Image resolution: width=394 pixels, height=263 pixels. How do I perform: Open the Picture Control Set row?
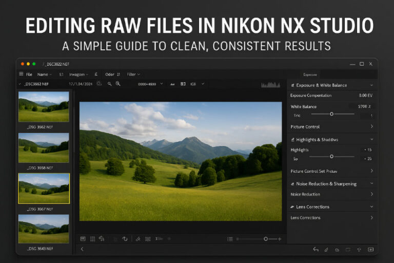click(x=331, y=171)
